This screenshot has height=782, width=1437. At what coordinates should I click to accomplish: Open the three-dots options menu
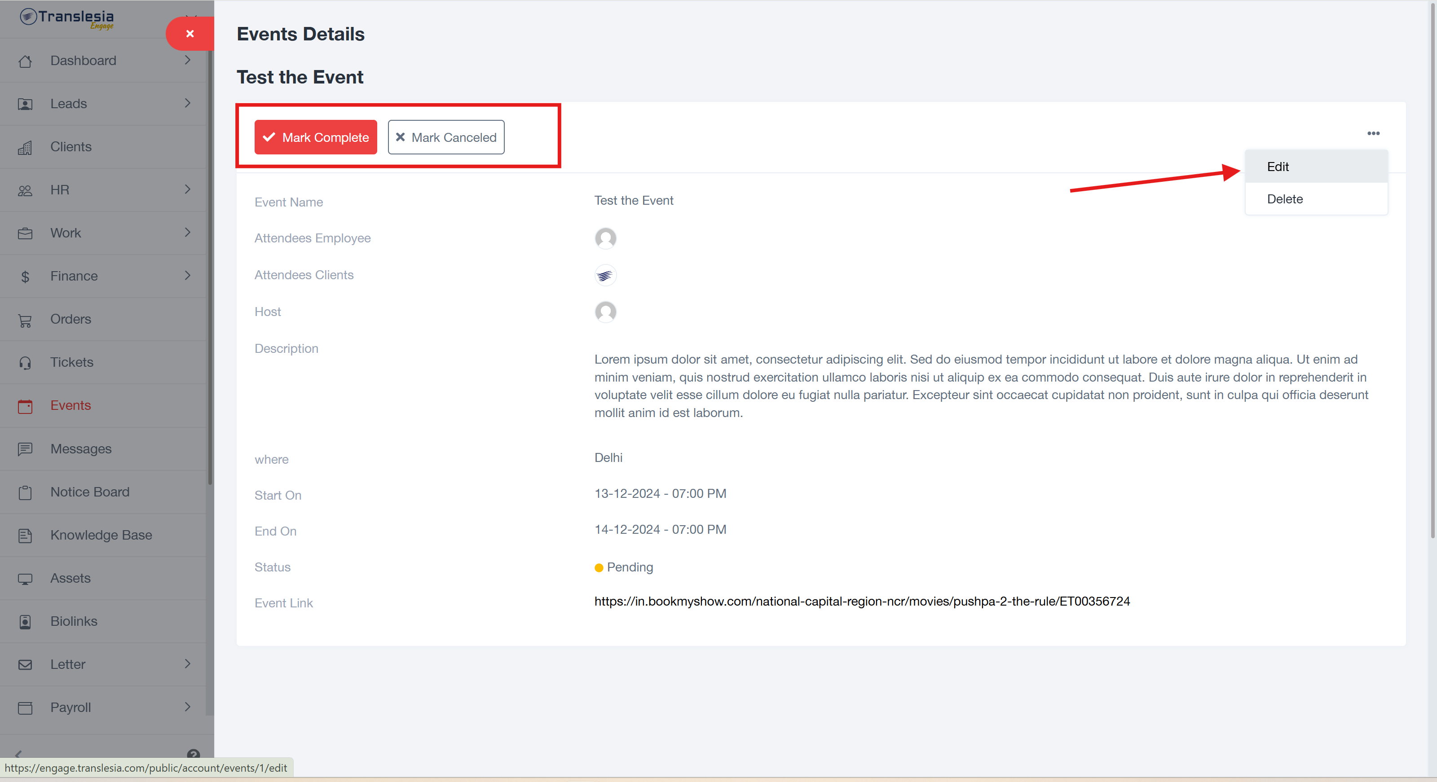[1373, 133]
